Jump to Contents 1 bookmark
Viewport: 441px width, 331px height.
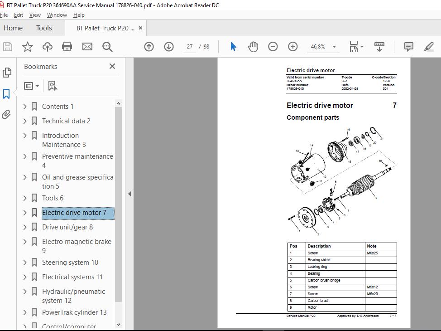pos(58,107)
